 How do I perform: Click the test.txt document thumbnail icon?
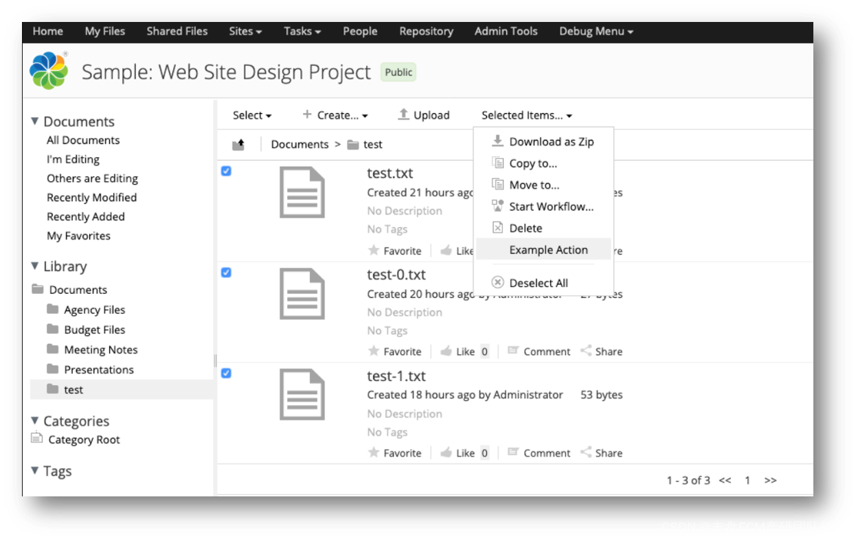302,192
